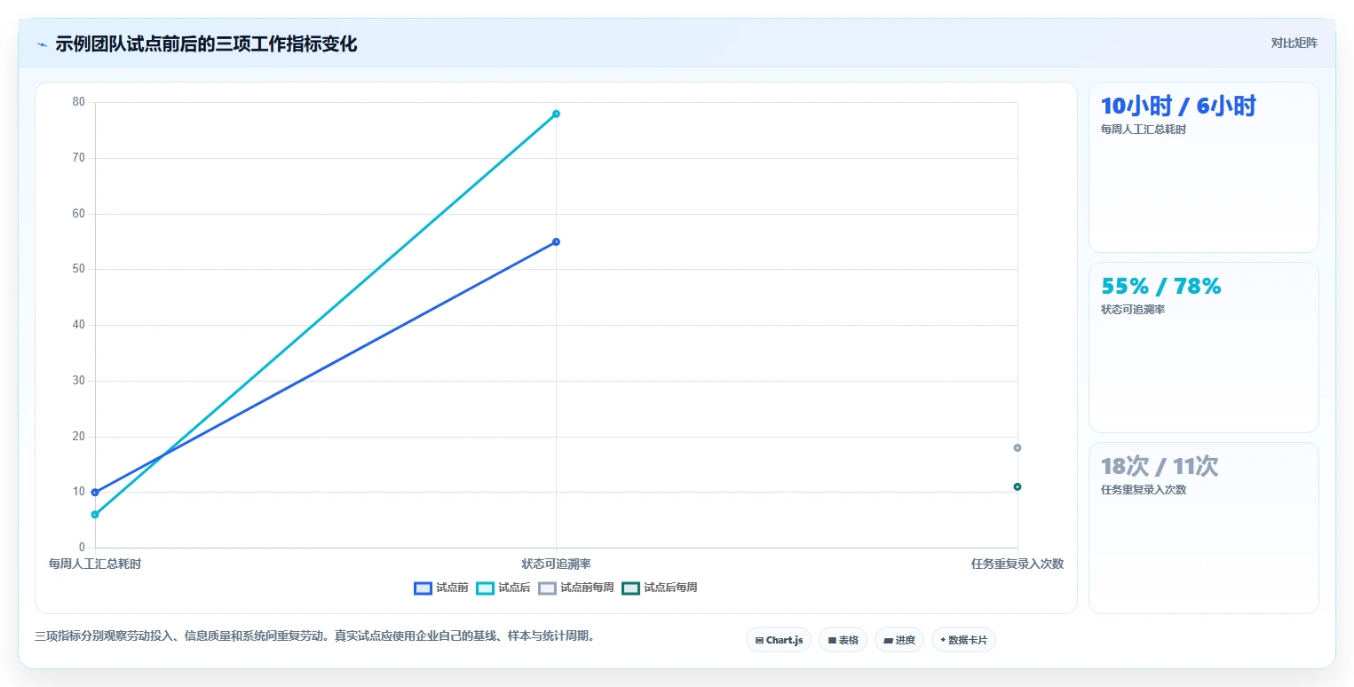
Task: Click the y-axis label 50
Action: coord(79,269)
